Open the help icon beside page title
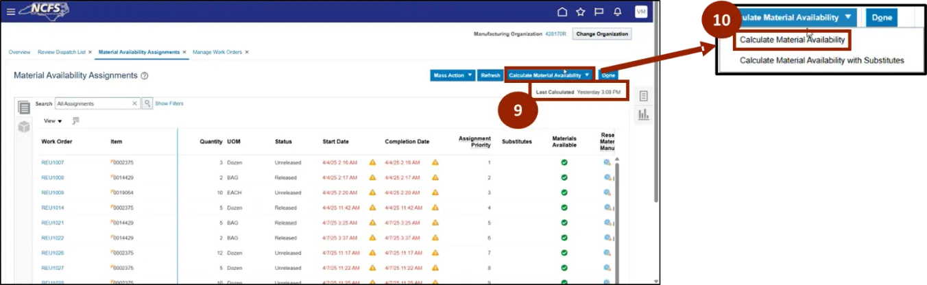927x285 pixels. (145, 76)
